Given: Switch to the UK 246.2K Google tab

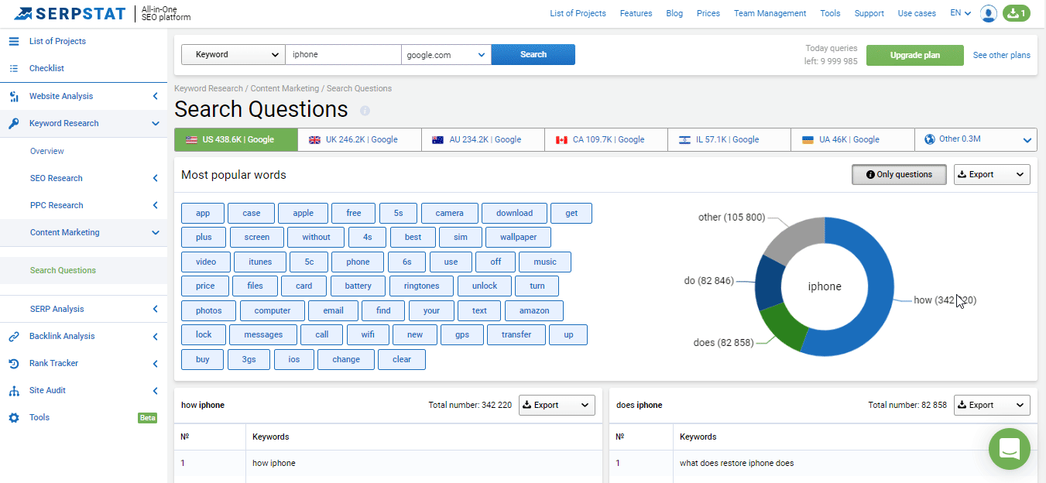Looking at the screenshot, I should pos(360,139).
